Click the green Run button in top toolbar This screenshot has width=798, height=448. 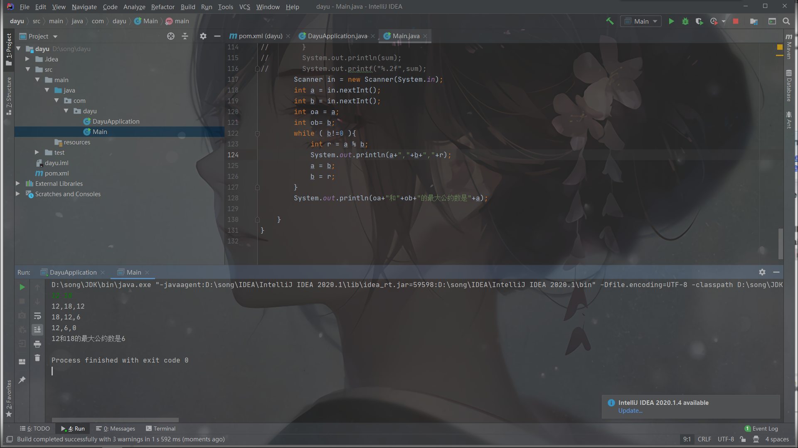click(x=671, y=21)
